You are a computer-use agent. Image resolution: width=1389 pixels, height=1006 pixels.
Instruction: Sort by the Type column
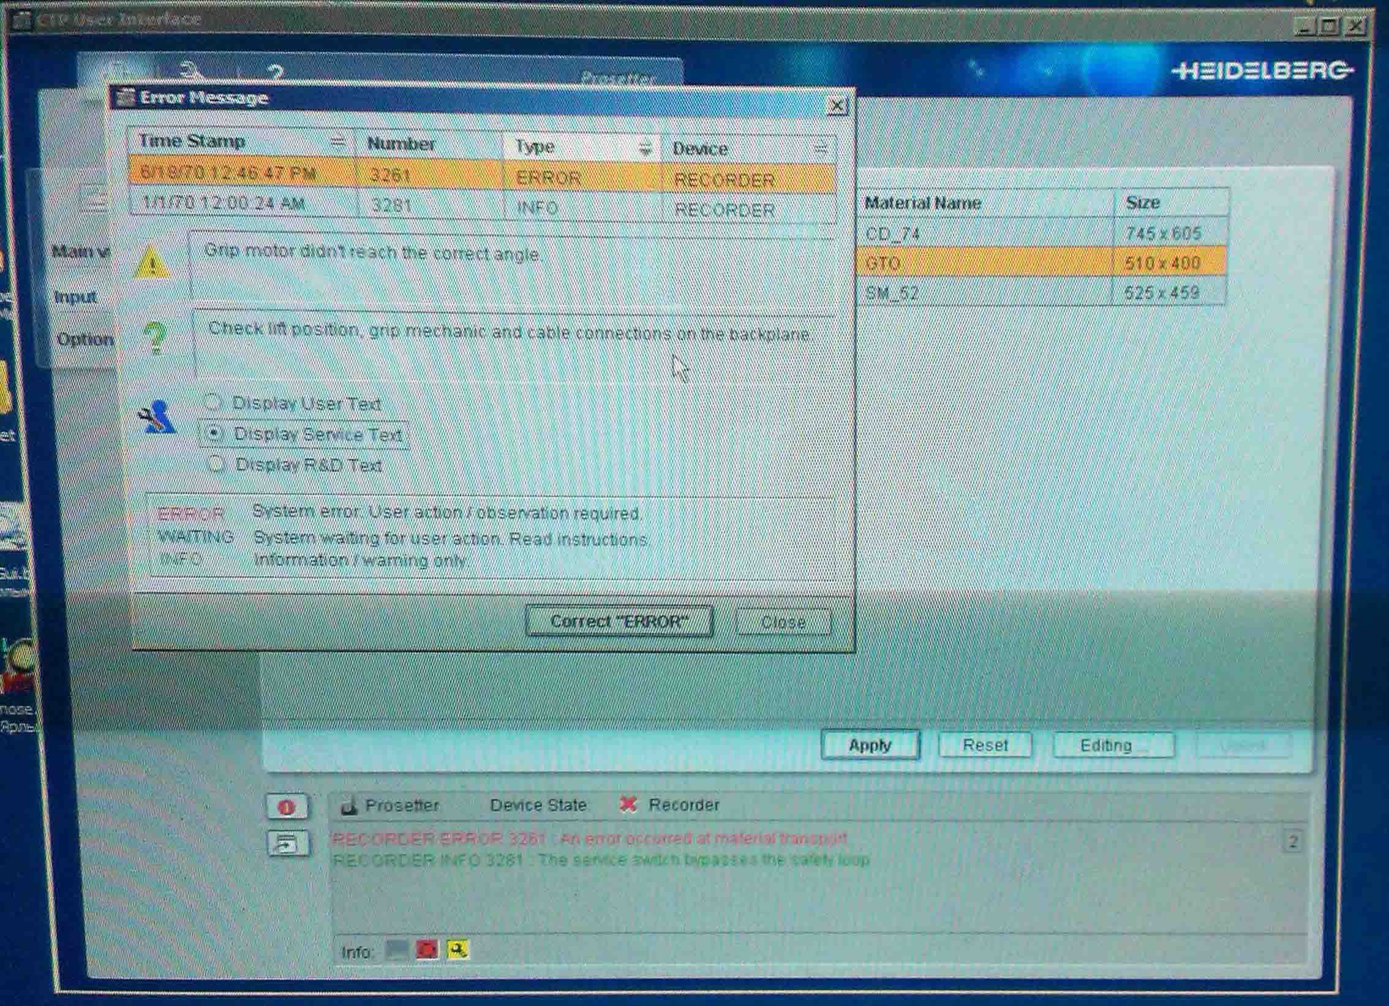[x=582, y=147]
